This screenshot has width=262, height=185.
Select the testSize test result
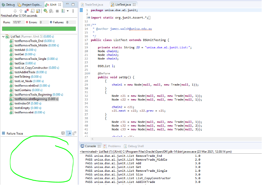point(23,63)
